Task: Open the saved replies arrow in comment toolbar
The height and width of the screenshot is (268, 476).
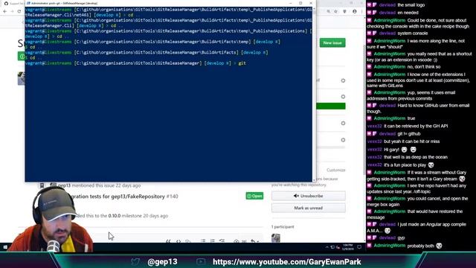Action: click(254, 241)
